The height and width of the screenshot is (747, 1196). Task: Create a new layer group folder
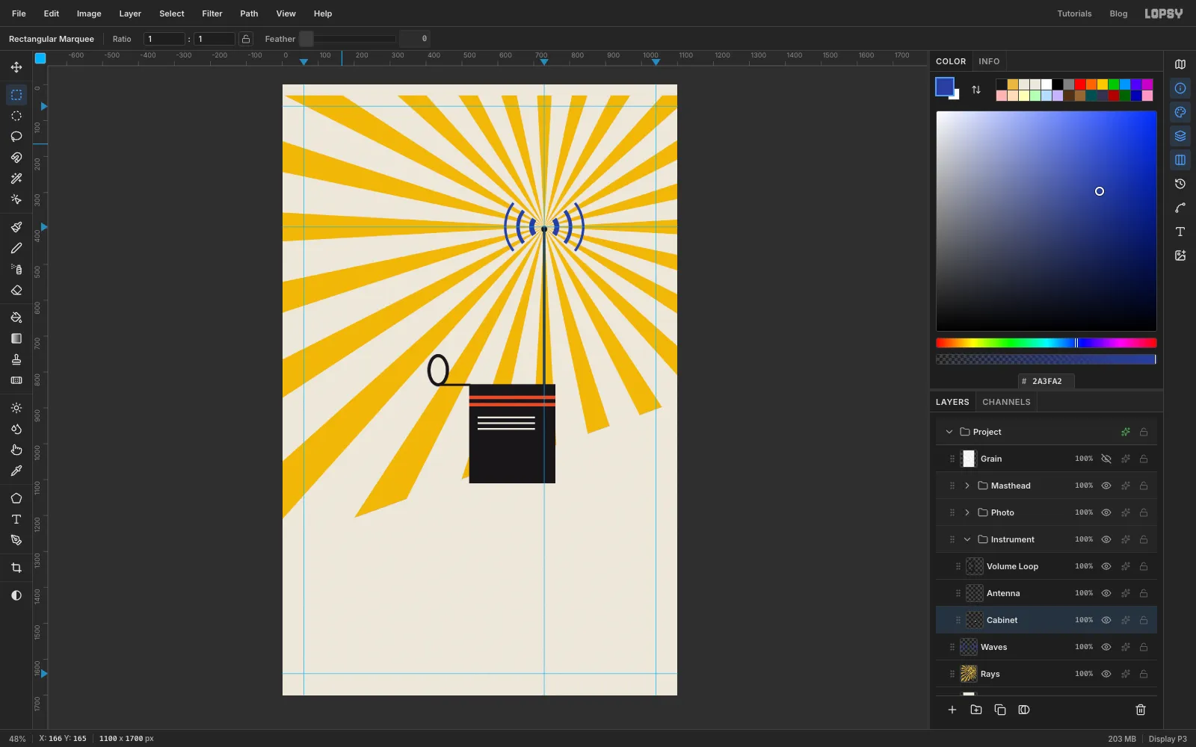click(x=976, y=710)
